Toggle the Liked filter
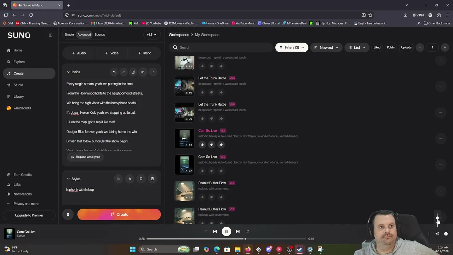 [x=377, y=47]
